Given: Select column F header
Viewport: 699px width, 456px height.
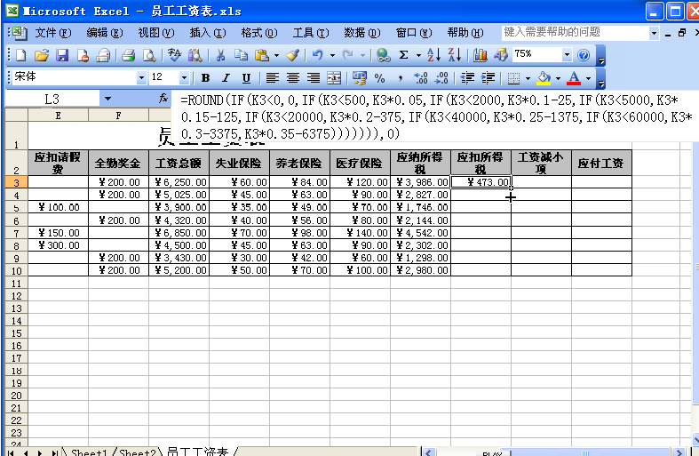Looking at the screenshot, I should 119,116.
